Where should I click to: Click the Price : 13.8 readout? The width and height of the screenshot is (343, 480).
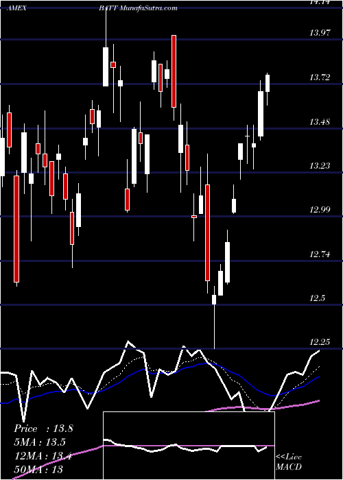[x=43, y=429]
